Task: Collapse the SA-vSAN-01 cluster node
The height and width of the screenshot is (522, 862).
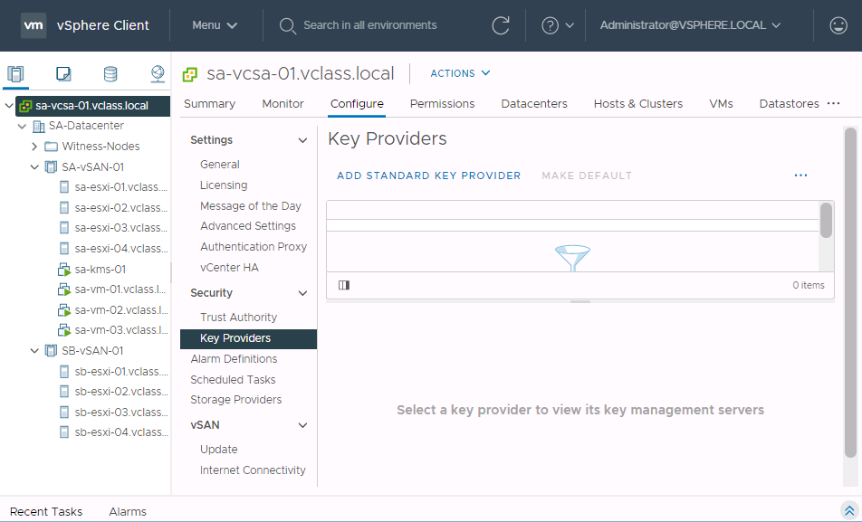Action: (x=34, y=167)
